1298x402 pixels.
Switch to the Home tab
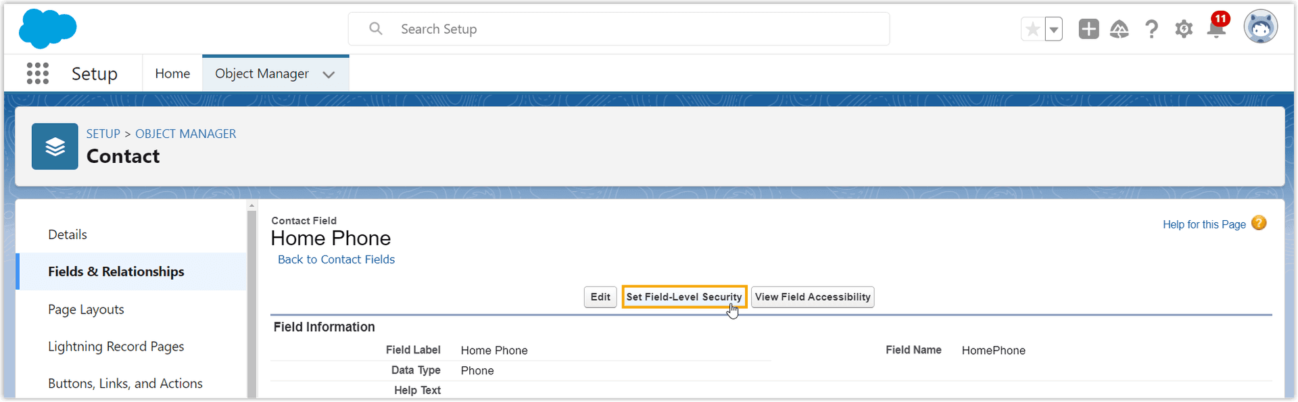click(172, 74)
